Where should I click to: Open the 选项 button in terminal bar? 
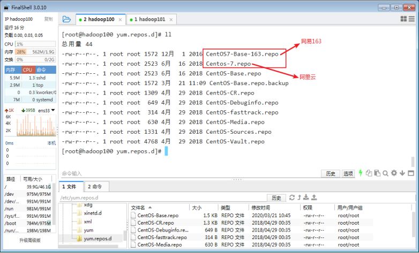(x=348, y=173)
